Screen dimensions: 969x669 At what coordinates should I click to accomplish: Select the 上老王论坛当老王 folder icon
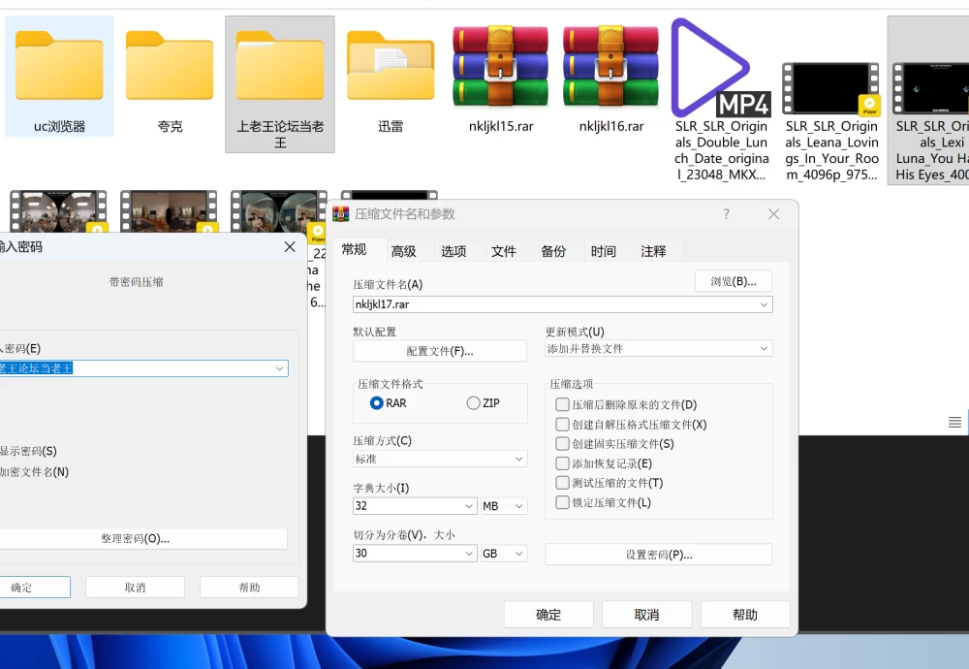coord(280,66)
